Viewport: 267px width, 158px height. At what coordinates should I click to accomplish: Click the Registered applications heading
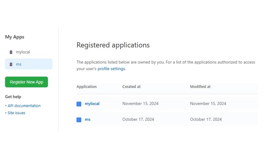pyautogui.click(x=113, y=45)
